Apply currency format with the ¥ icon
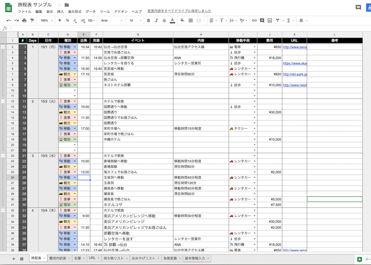The height and width of the screenshot is (265, 371). click(60, 20)
